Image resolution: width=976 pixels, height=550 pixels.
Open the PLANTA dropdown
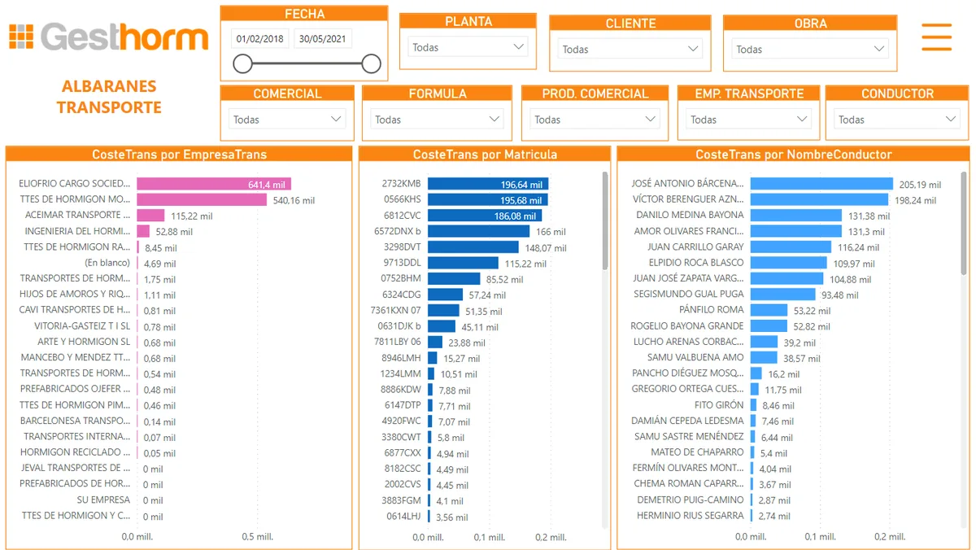pyautogui.click(x=468, y=47)
